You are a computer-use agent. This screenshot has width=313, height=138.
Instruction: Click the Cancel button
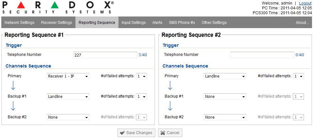pos(170,133)
